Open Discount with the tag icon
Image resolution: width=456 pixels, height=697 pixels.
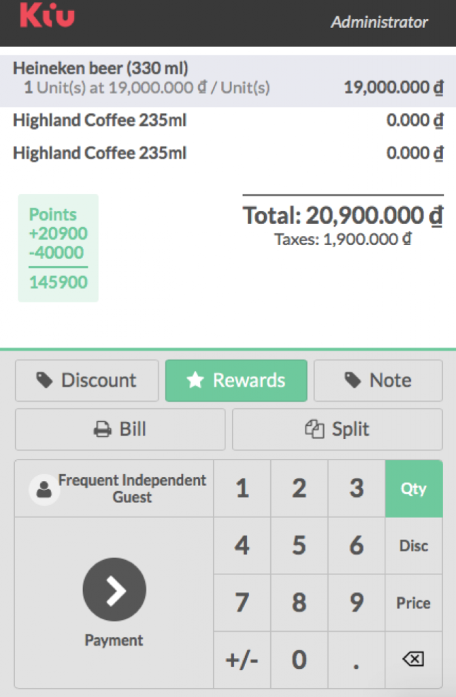coord(86,380)
